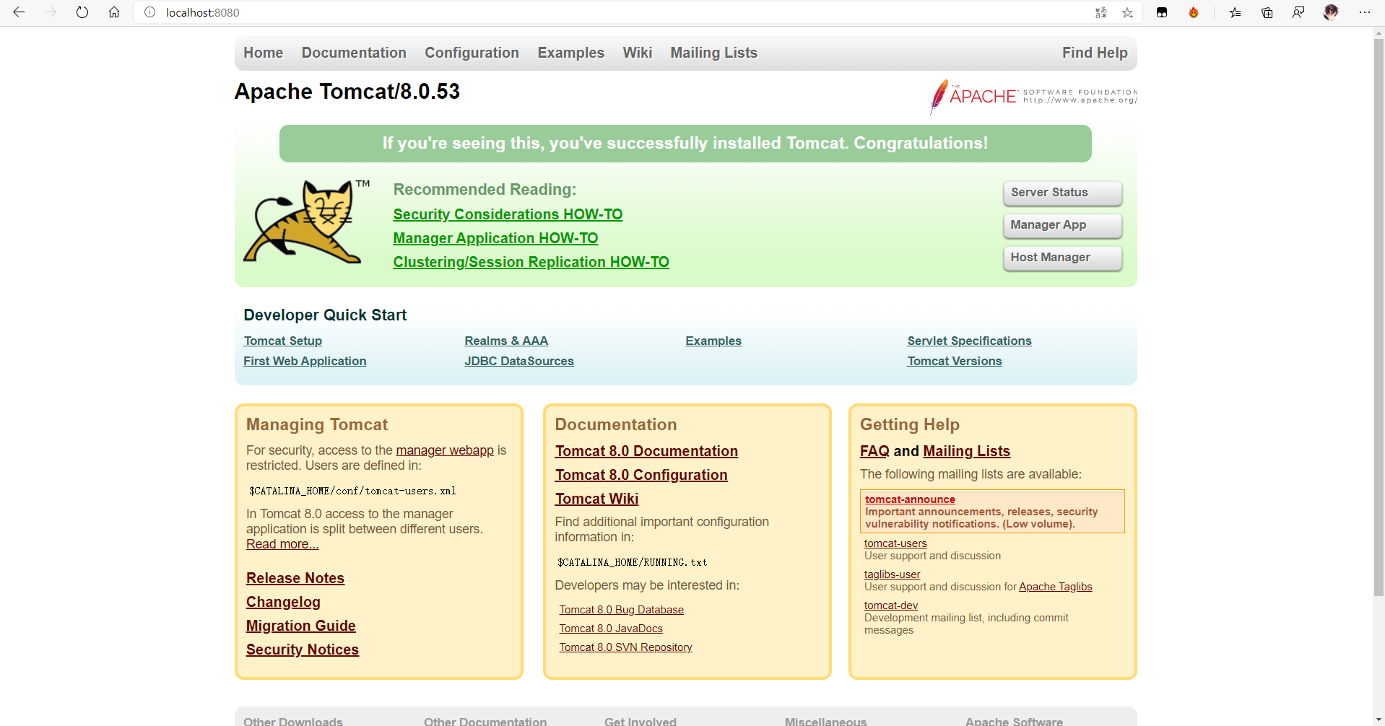Open the Changelog link
The height and width of the screenshot is (726, 1385).
click(283, 602)
